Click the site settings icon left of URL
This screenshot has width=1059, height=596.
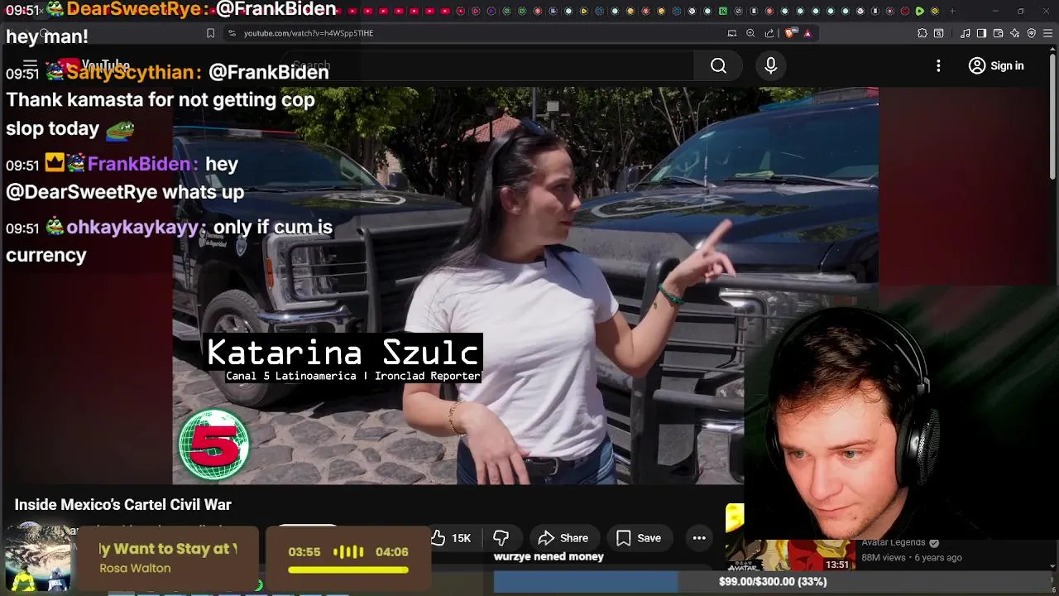pyautogui.click(x=232, y=33)
